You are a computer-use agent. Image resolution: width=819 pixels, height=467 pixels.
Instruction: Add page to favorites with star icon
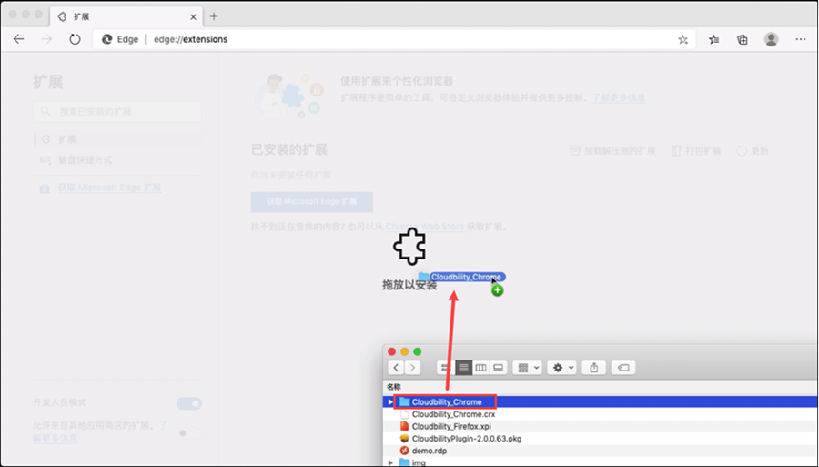[682, 39]
